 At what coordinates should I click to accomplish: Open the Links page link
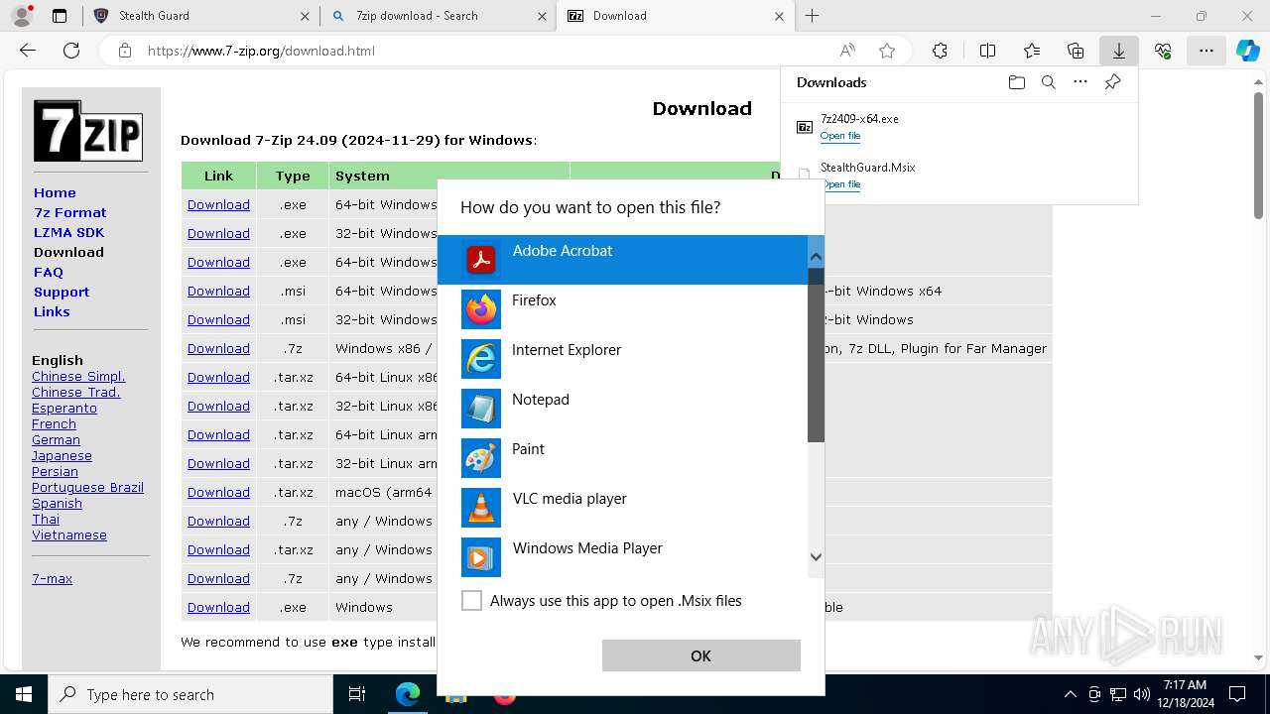coord(52,311)
